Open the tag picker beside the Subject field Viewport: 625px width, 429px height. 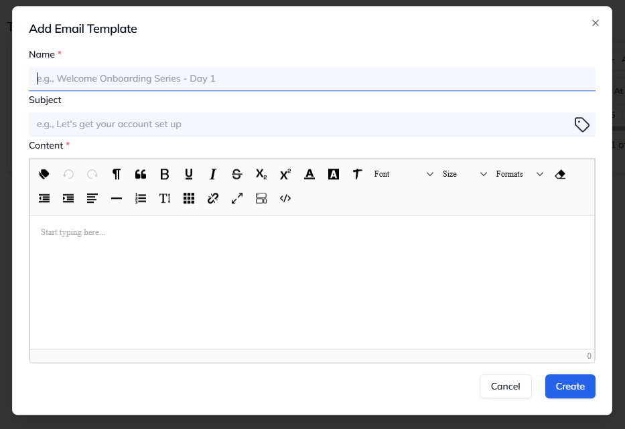coord(582,124)
